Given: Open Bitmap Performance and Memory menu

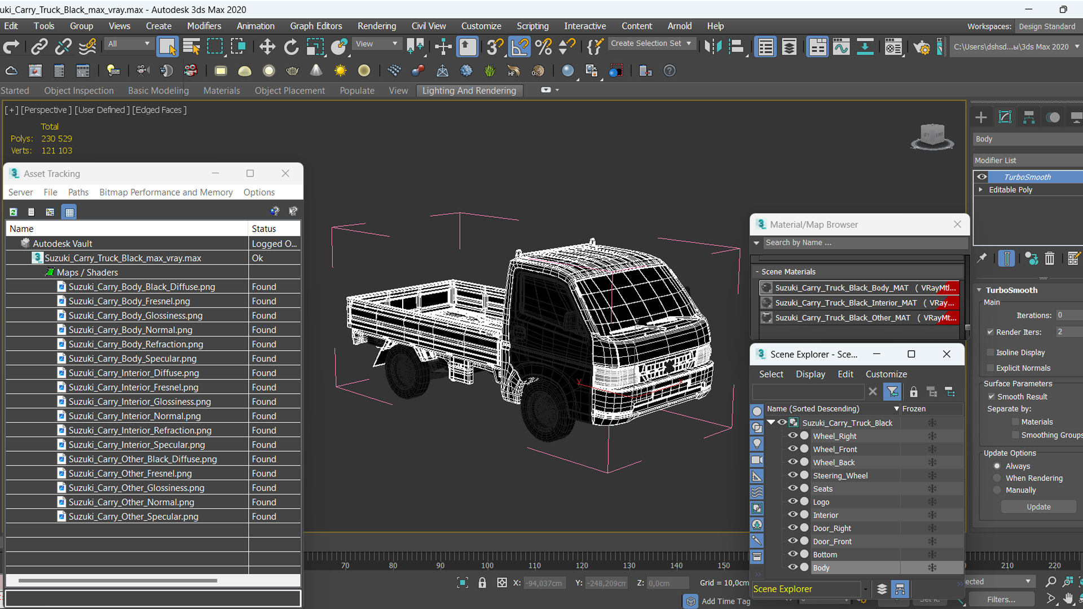Looking at the screenshot, I should 166,192.
